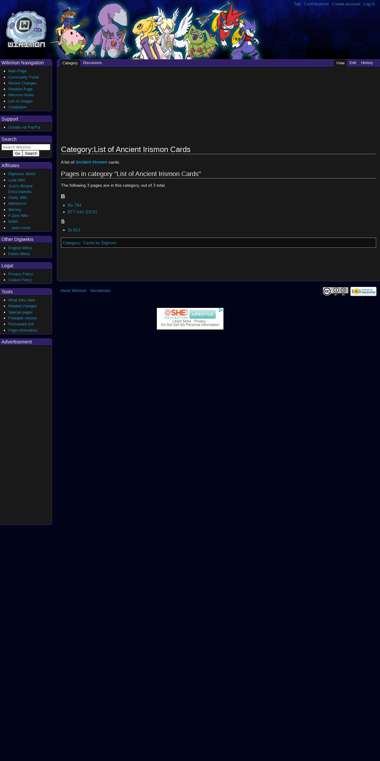Open card page St-913
Screen dimensions: 380x761
coord(74,230)
